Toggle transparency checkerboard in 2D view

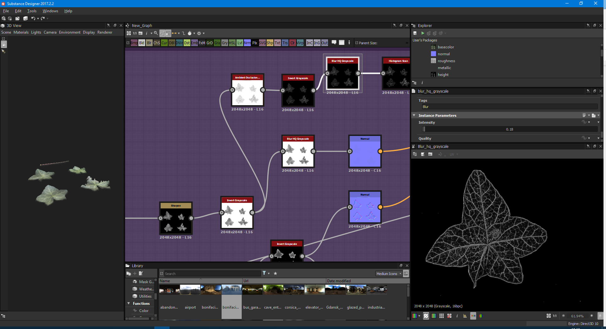(x=426, y=316)
